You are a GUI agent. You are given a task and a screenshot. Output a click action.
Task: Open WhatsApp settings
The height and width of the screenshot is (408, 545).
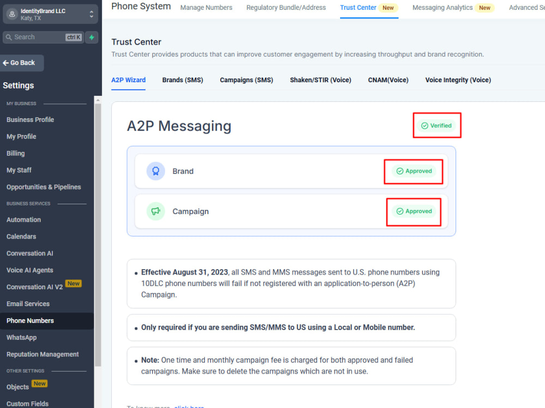pos(22,337)
